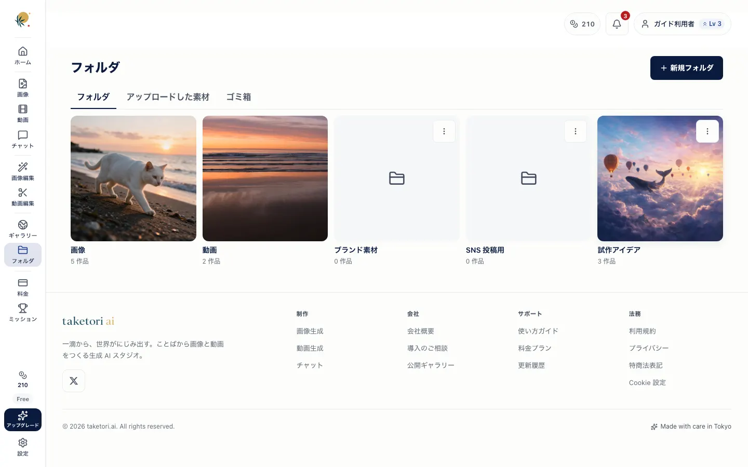Image resolution: width=748 pixels, height=467 pixels.
Task: Open the empty ブランド素材 folder card
Action: (x=397, y=178)
